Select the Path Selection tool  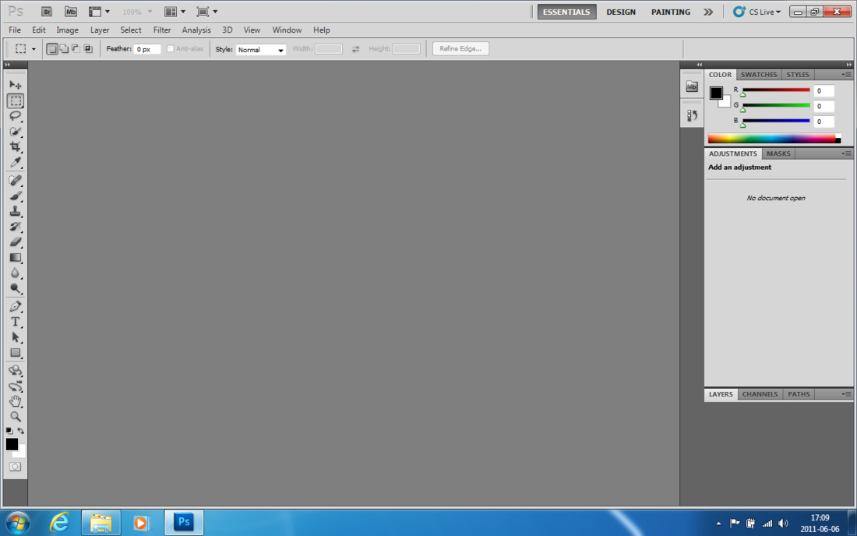(x=16, y=337)
